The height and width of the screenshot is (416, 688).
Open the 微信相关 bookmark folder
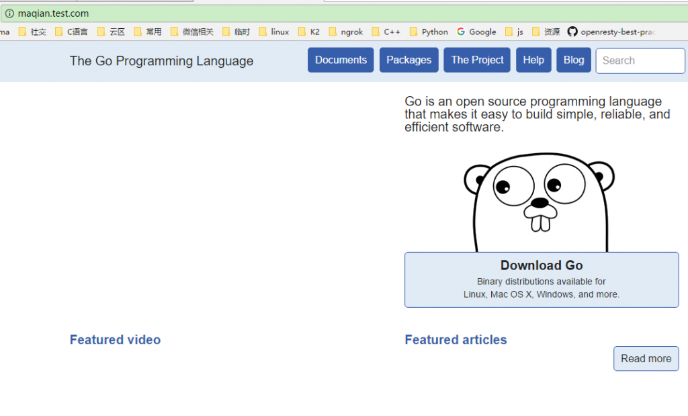pyautogui.click(x=192, y=32)
